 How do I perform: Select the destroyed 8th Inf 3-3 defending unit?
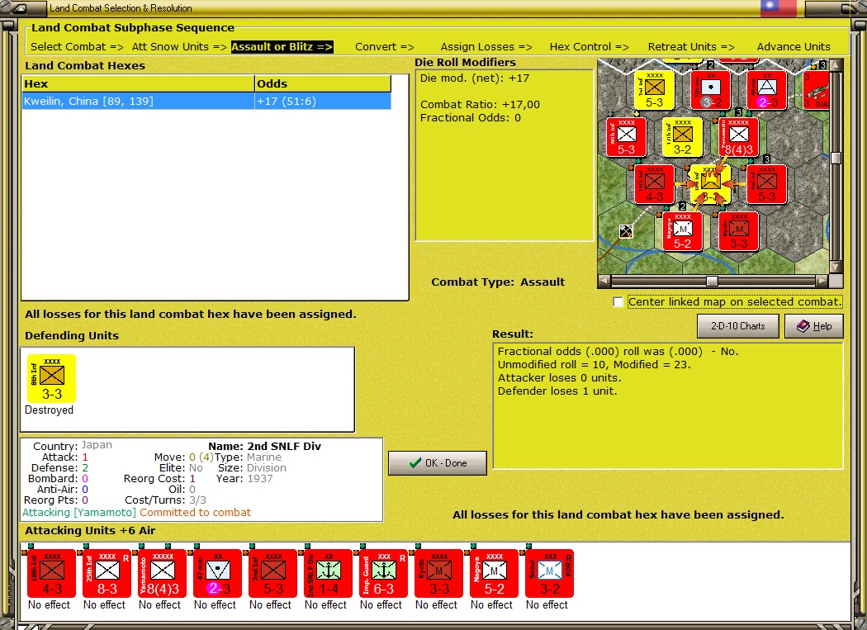[x=51, y=378]
